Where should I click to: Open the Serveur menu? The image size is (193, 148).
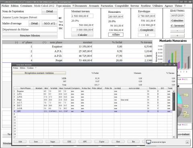pos(135,6)
